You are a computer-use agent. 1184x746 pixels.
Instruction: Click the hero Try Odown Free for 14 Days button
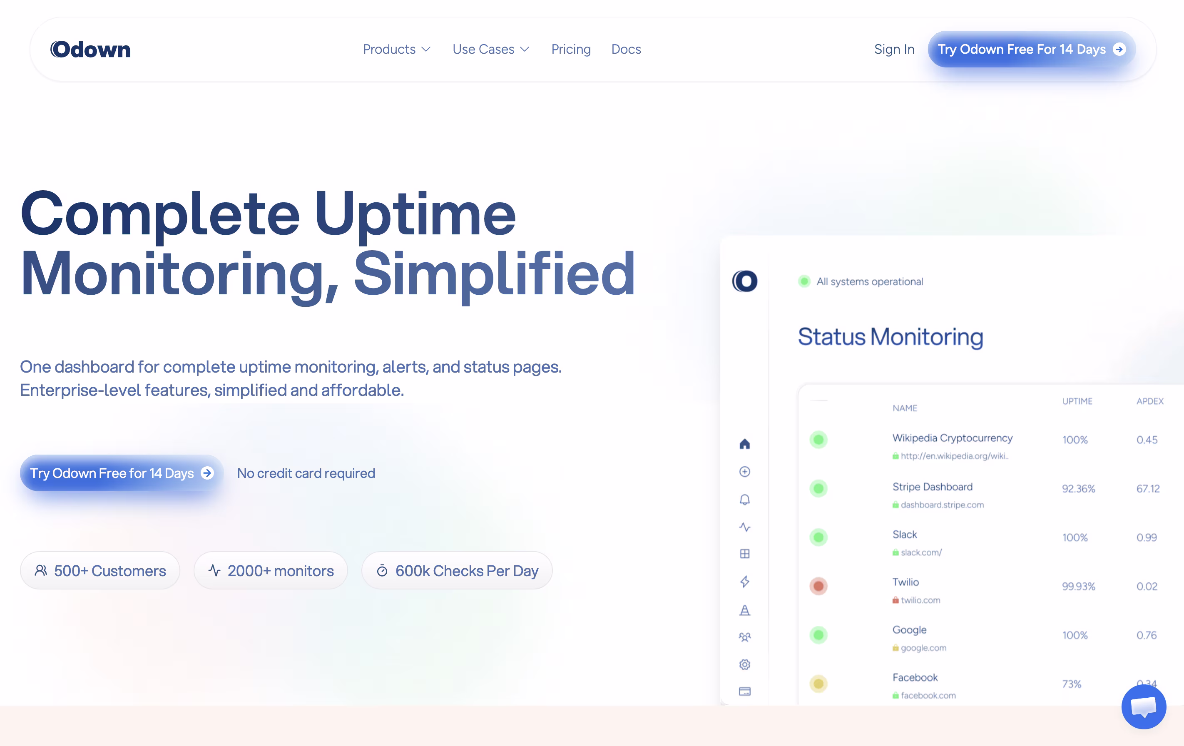(x=122, y=472)
